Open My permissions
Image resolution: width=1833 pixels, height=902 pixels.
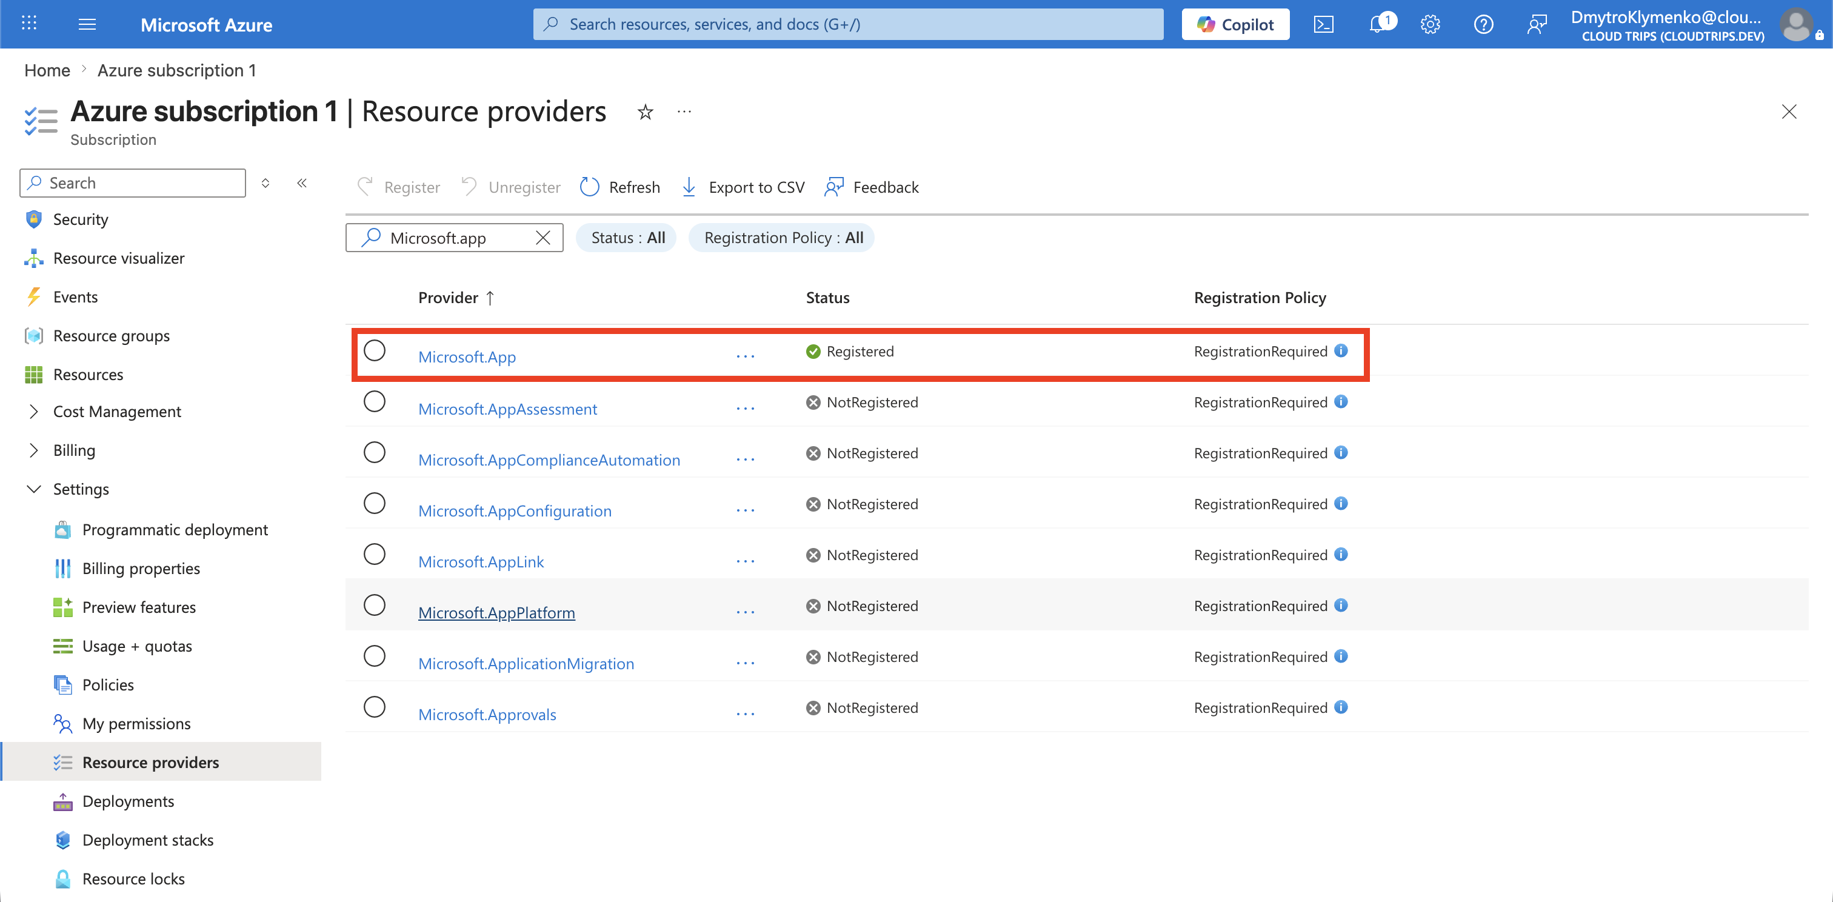[x=136, y=723]
